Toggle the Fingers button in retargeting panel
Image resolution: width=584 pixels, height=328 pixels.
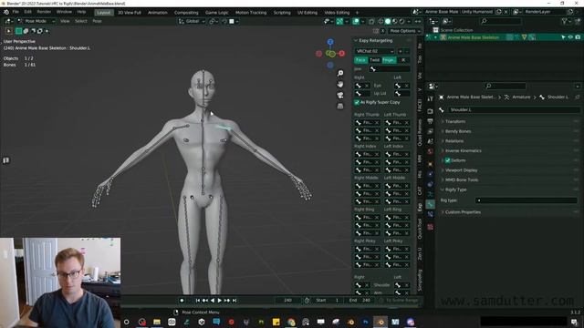[x=389, y=60]
